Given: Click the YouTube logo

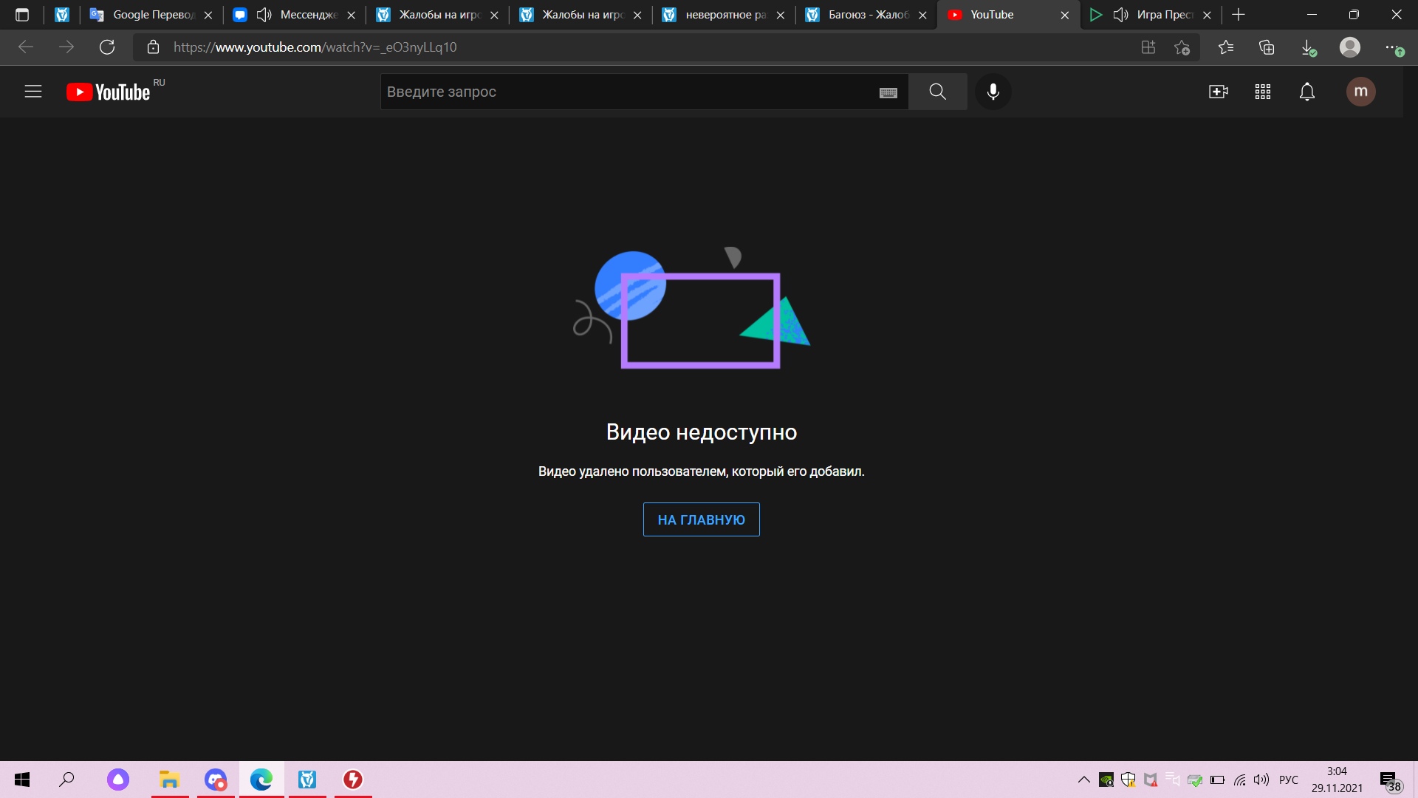Looking at the screenshot, I should point(109,92).
